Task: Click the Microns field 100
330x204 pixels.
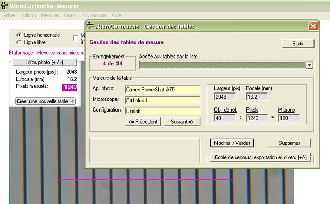Action: (x=289, y=118)
